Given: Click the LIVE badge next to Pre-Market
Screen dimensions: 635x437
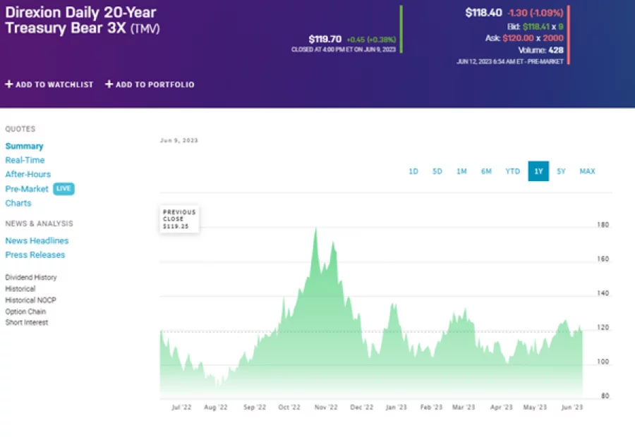Looking at the screenshot, I should (64, 188).
